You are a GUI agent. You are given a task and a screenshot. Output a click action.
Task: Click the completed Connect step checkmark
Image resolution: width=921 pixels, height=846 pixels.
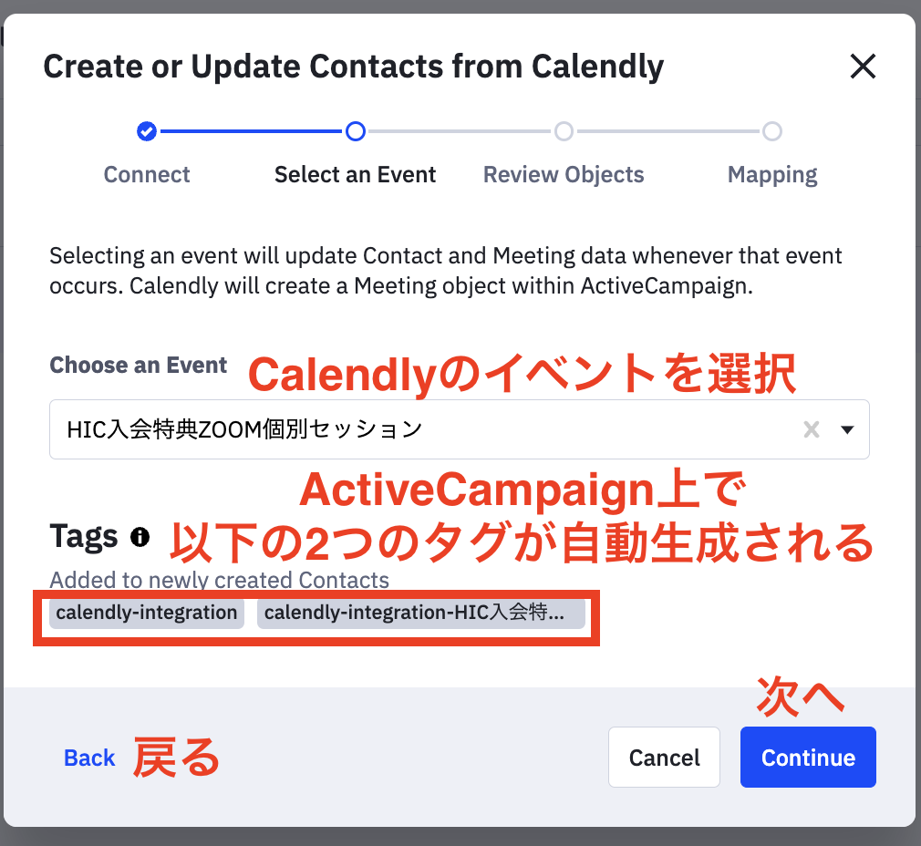pos(147,131)
